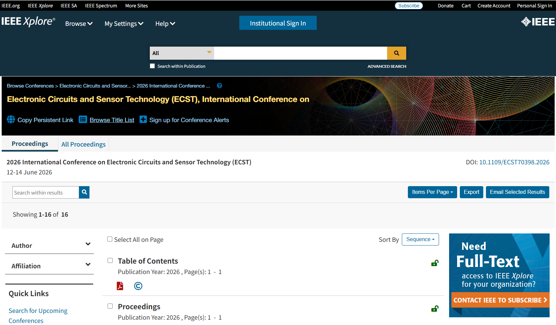Open the Table of Contents title

point(148,261)
